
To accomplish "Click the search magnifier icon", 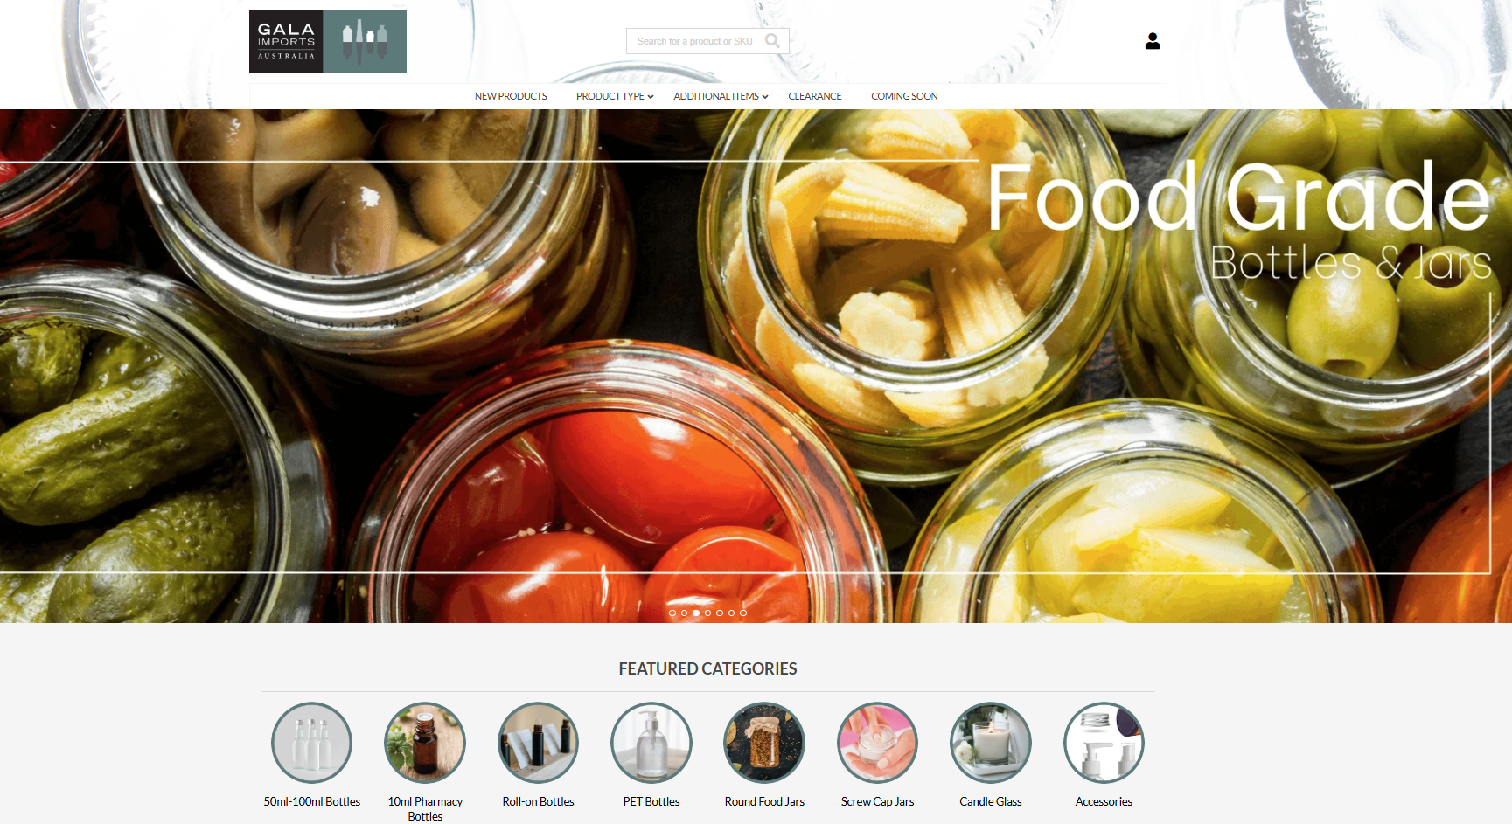I will pyautogui.click(x=772, y=40).
